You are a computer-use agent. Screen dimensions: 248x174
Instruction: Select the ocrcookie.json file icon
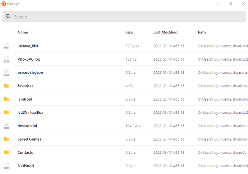click(6, 73)
